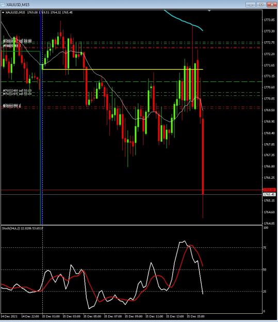
Task: Click the 1764.05 price scale label
Action: click(x=269, y=224)
